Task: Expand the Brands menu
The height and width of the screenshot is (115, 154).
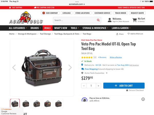Action: pos(36,28)
